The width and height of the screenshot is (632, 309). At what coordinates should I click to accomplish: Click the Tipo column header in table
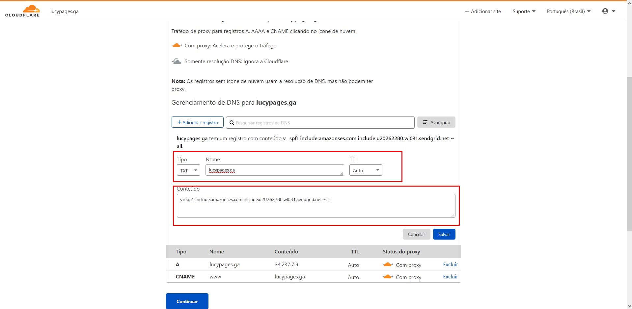coord(181,252)
